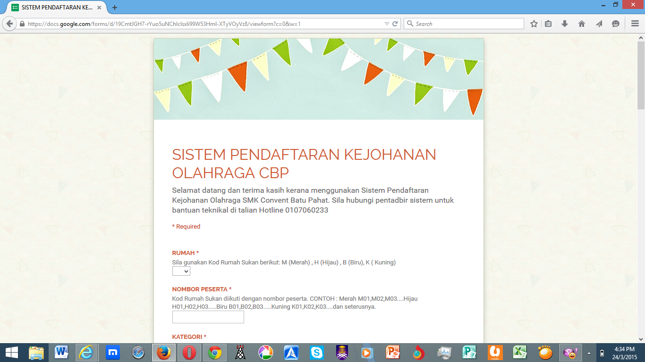Viewport: 645px width, 362px height.
Task: Click the page scrollbar up arrow
Action: point(641,37)
